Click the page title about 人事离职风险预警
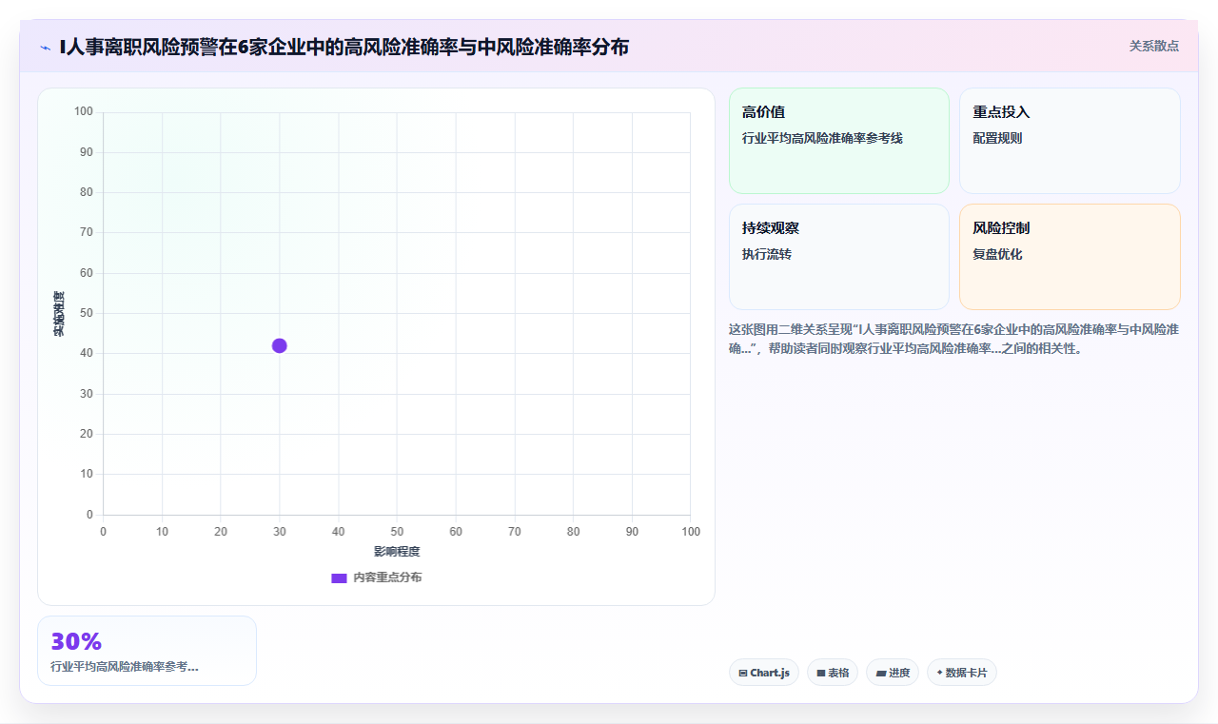The width and height of the screenshot is (1218, 724). [344, 47]
